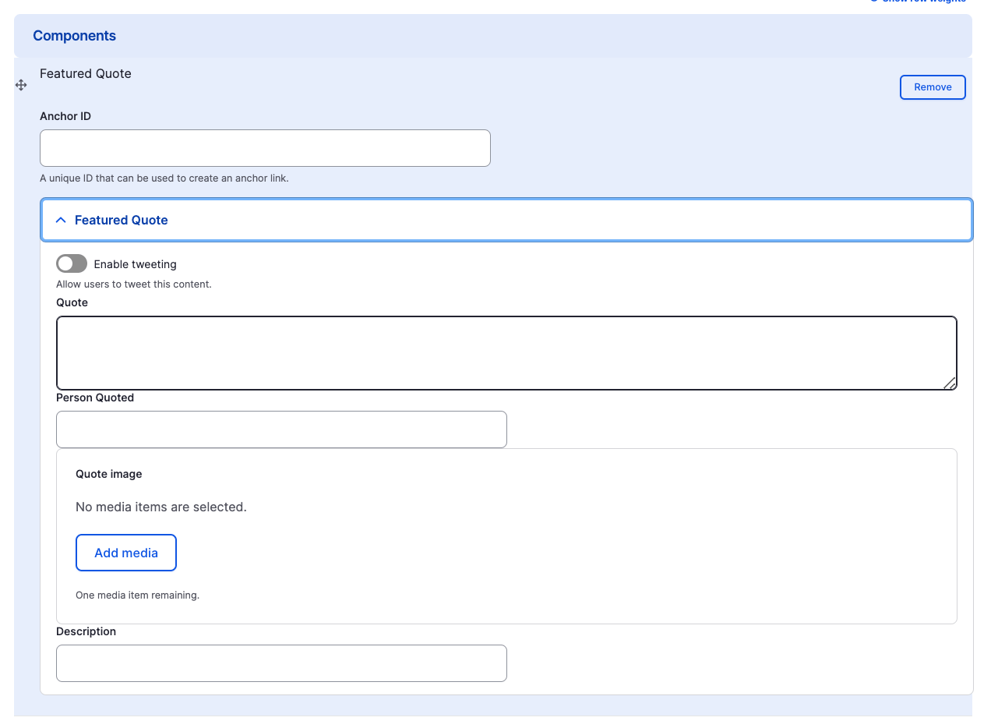This screenshot has height=728, width=991.
Task: Click the Enable tweeting label
Action: [x=136, y=264]
